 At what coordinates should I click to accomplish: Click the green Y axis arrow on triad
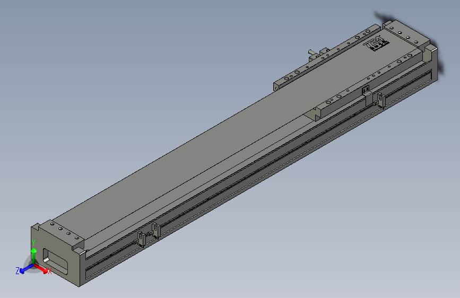[x=34, y=256]
